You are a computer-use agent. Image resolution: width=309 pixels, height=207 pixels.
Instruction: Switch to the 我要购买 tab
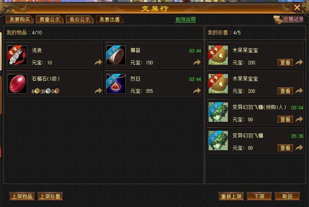[x=20, y=20]
